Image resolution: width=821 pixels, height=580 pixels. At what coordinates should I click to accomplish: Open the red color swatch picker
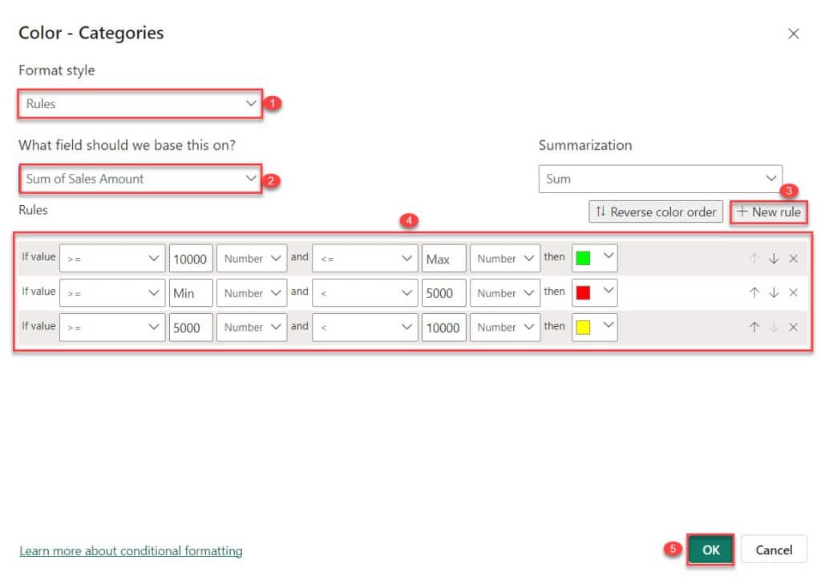coord(594,292)
